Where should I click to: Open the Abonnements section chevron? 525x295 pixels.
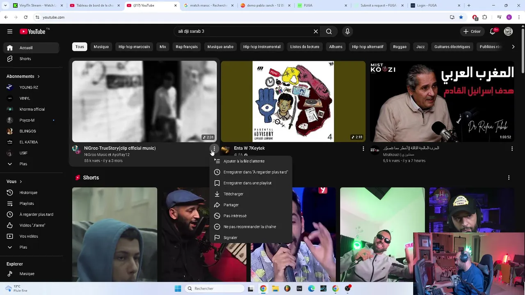coord(39,76)
